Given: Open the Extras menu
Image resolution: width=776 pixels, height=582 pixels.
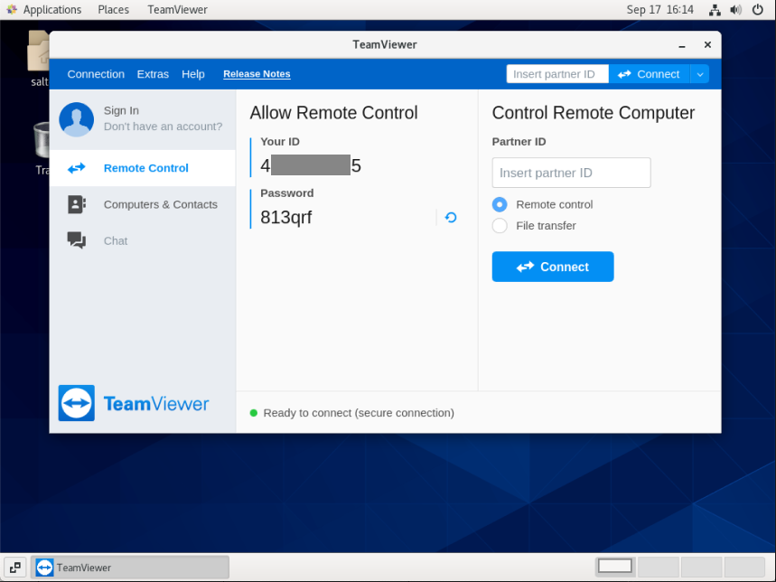Looking at the screenshot, I should [x=153, y=74].
